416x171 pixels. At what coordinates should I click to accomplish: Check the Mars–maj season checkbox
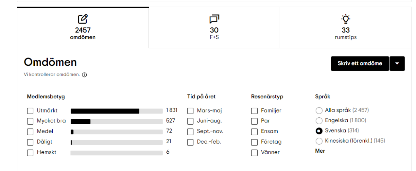190,111
